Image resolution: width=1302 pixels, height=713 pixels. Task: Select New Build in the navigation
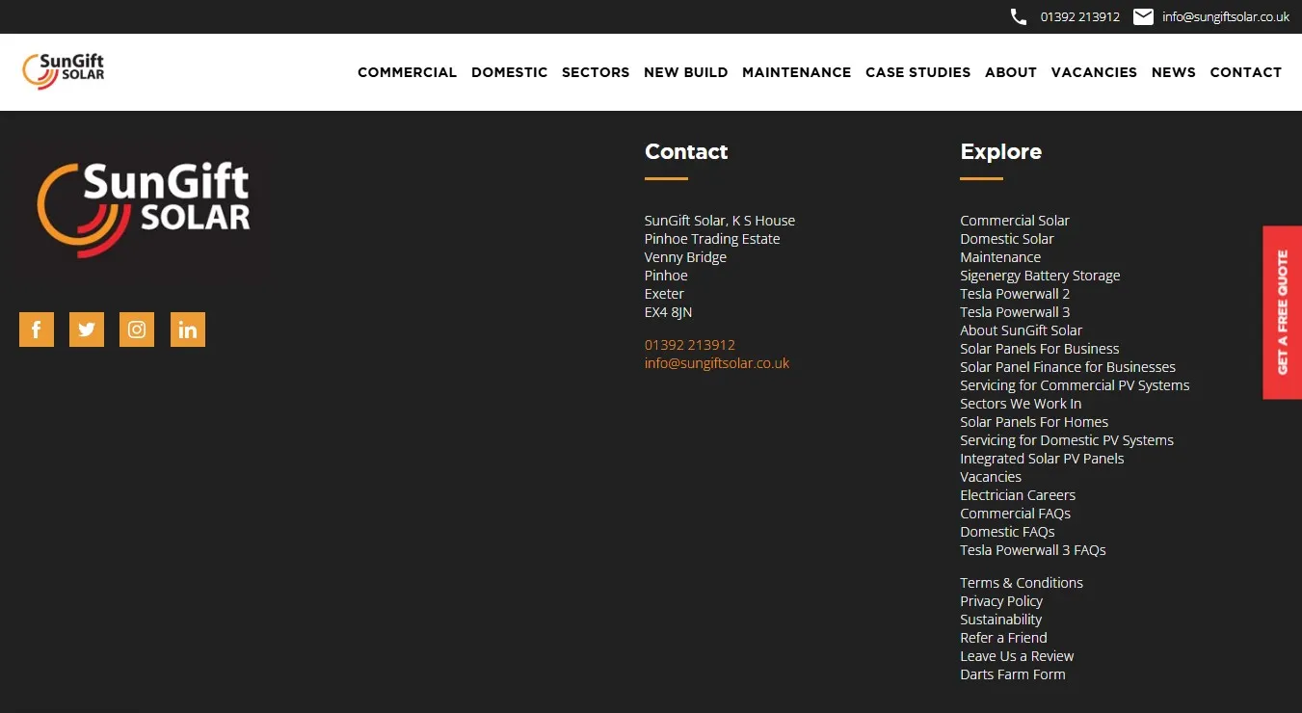tap(685, 72)
